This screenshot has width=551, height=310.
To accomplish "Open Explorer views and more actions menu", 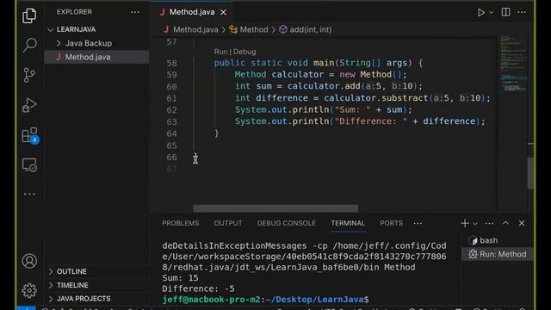I will click(x=135, y=12).
